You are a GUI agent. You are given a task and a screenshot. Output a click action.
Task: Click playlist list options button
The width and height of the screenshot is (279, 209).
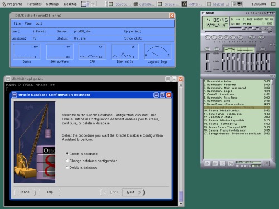[x=266, y=163]
